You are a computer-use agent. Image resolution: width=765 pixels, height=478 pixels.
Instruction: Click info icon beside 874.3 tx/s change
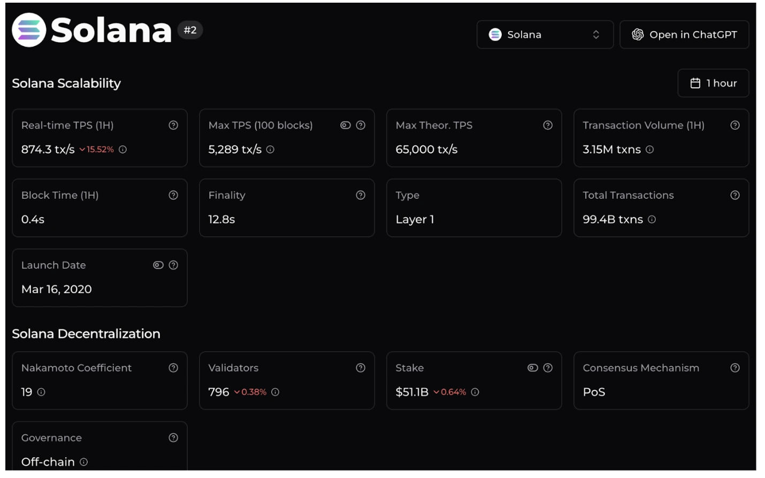point(123,150)
